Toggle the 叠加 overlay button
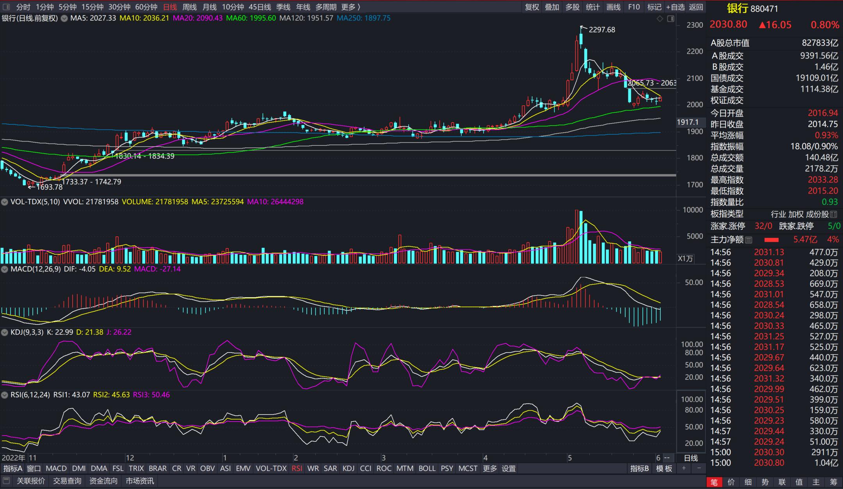Viewport: 843px width, 489px height. (x=552, y=7)
